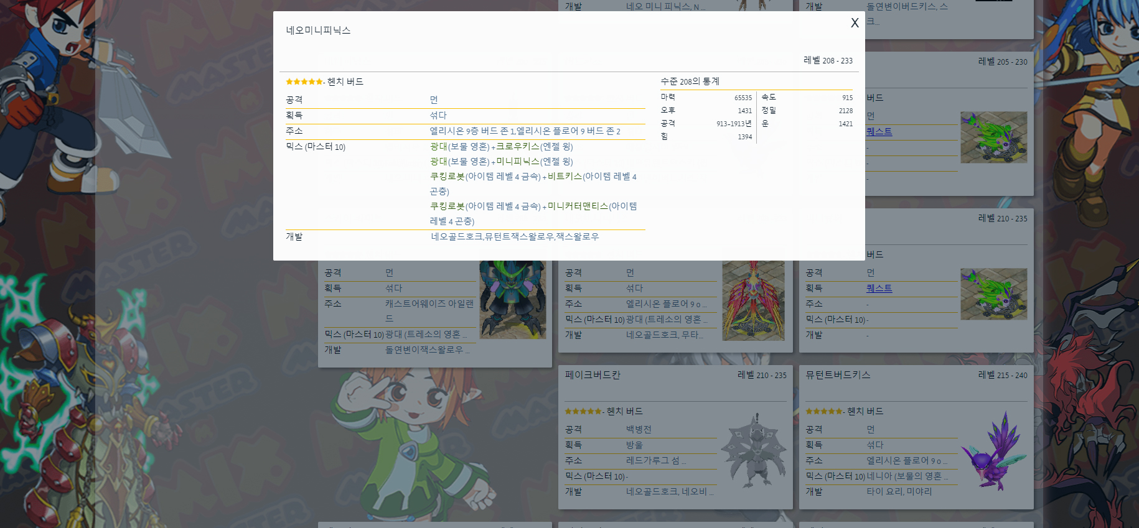
Task: Select 네오골드호크 in popup 개발 row
Action: 457,237
